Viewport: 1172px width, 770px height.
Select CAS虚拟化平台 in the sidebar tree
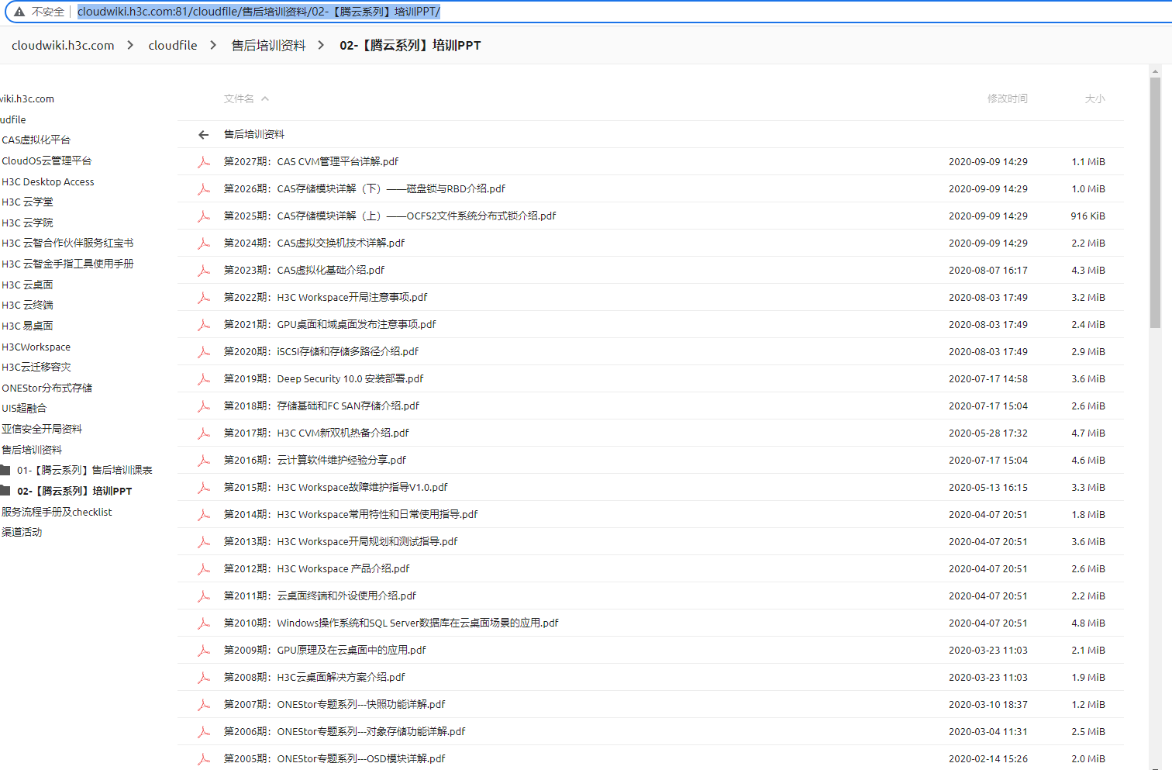pos(36,140)
